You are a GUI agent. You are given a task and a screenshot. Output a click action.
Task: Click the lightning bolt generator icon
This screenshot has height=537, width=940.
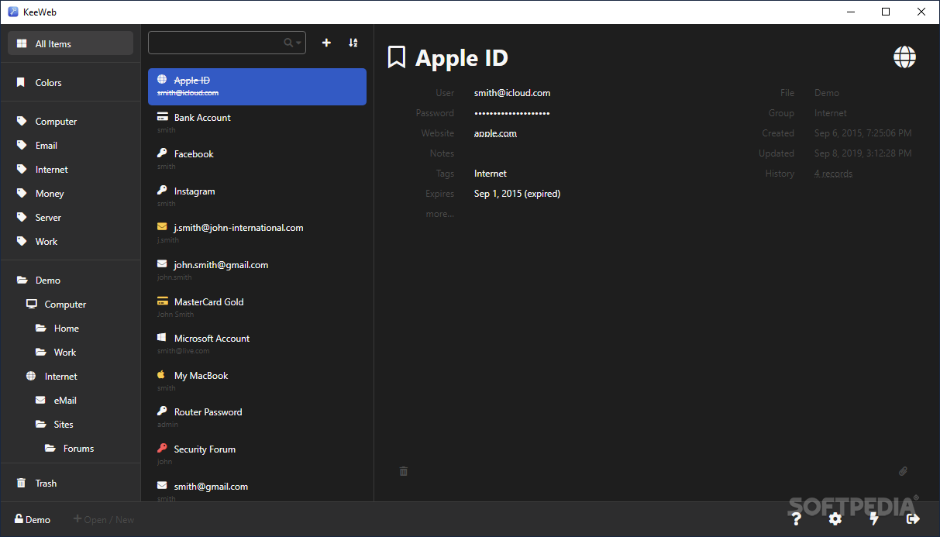(x=874, y=518)
